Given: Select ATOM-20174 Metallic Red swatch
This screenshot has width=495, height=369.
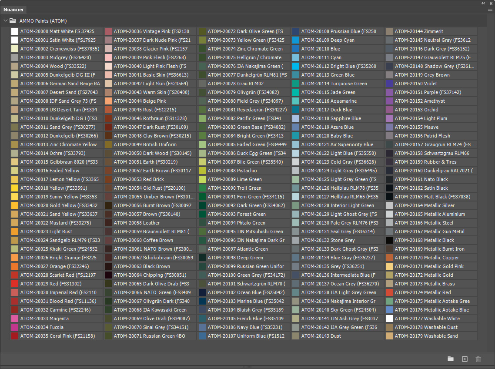Looking at the screenshot, I should 389,292.
